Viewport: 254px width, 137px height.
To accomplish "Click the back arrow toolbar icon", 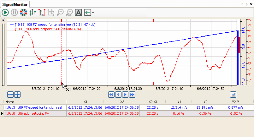I will [88, 13].
